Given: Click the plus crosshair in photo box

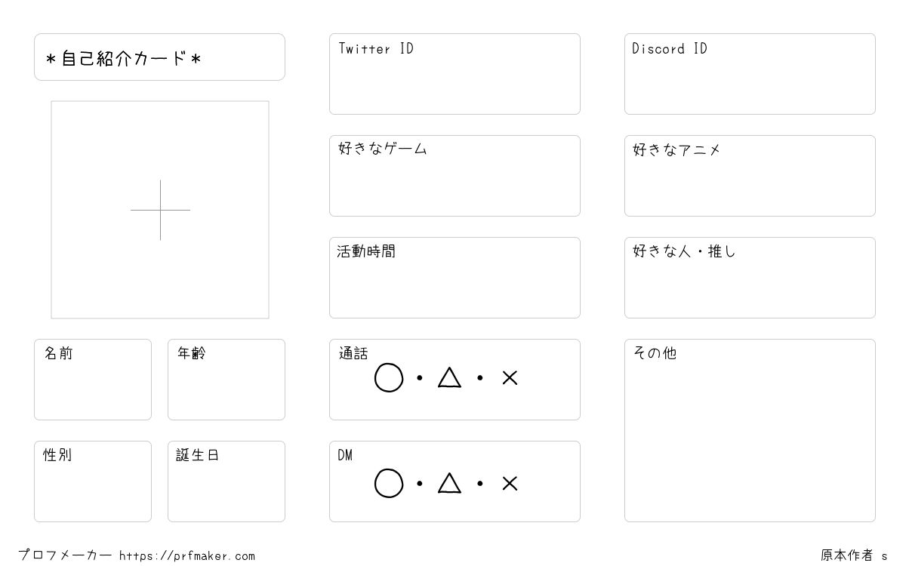Looking at the screenshot, I should (x=160, y=210).
